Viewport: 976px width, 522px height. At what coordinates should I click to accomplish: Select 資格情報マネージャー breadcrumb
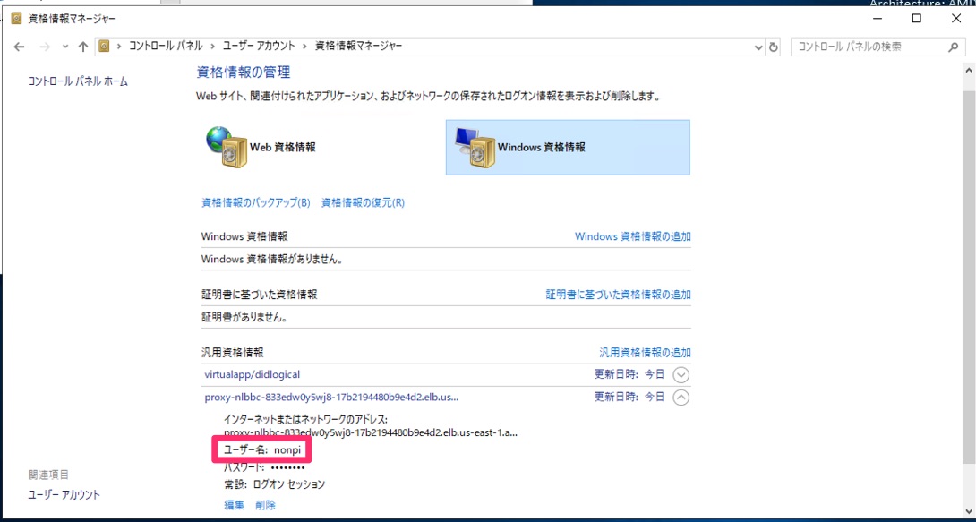click(358, 46)
